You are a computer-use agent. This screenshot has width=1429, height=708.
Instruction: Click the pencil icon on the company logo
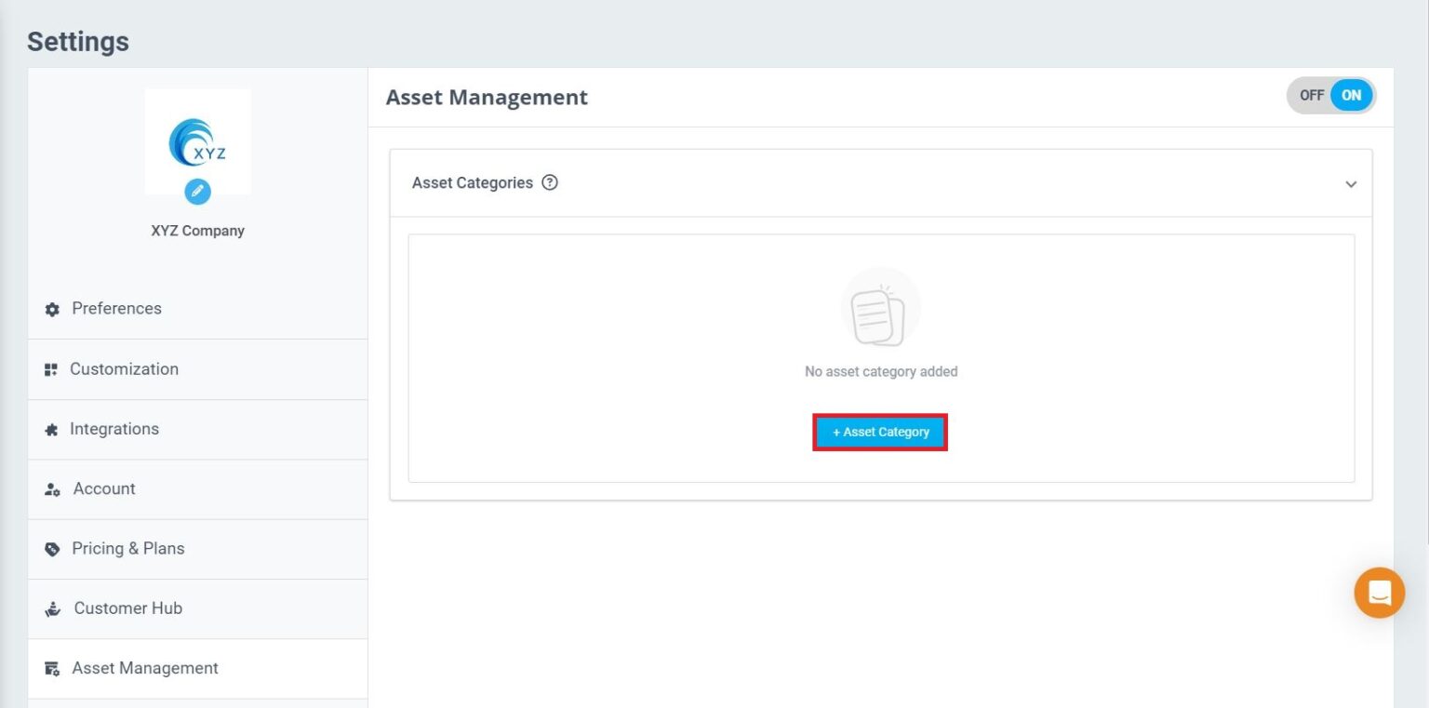[197, 192]
